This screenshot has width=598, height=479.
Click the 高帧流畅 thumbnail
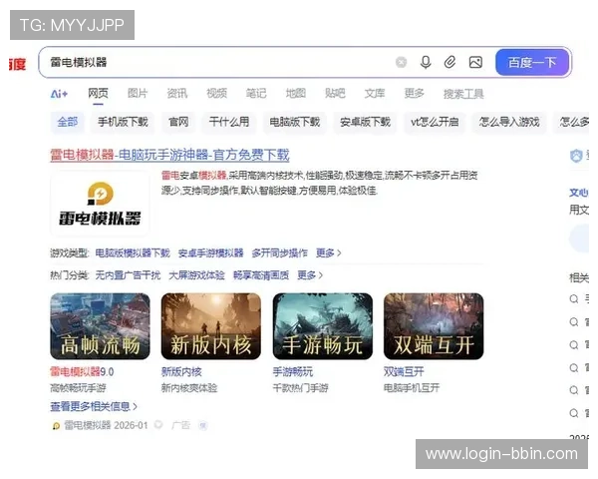coord(100,326)
